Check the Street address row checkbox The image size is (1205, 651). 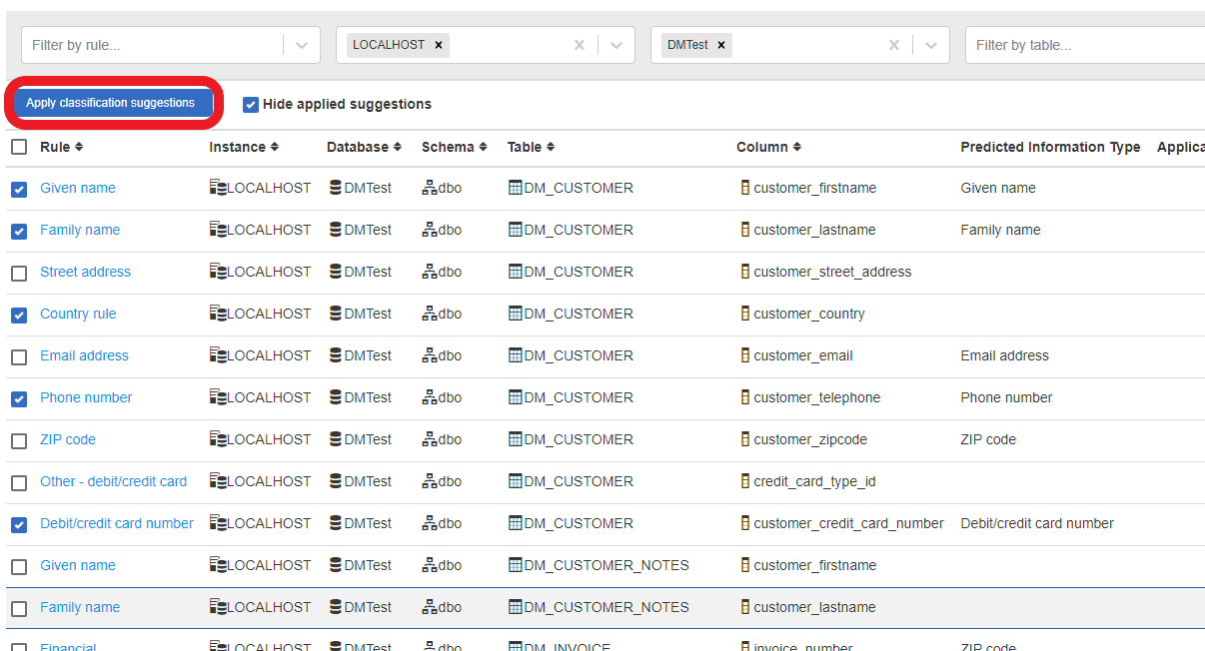pos(19,273)
